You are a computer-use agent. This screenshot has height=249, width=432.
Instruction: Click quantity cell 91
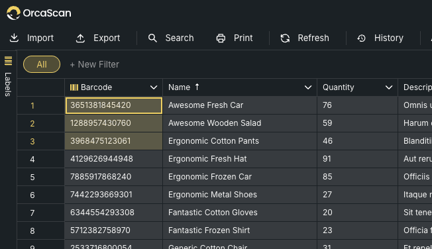[357, 159]
